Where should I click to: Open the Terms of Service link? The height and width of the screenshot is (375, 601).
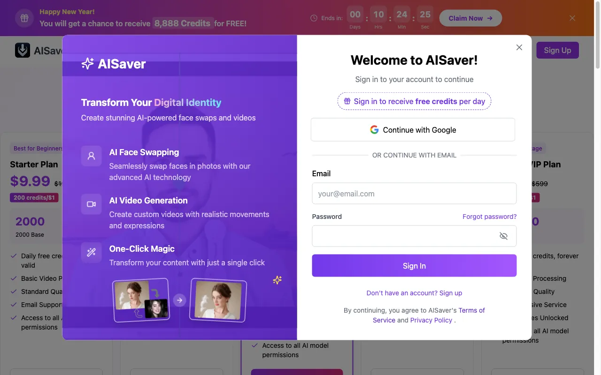[x=429, y=315]
